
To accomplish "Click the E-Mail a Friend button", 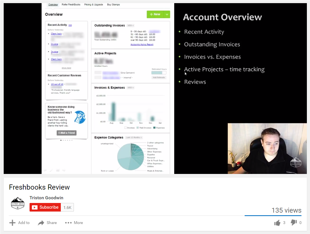I will click(66, 133).
